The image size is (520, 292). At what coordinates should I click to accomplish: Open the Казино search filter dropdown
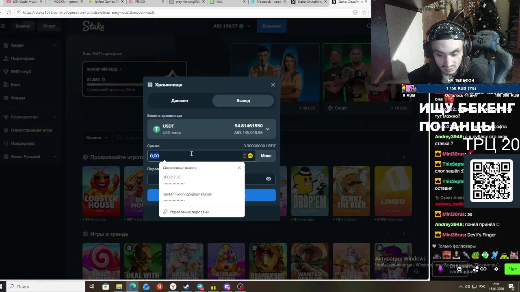click(97, 137)
